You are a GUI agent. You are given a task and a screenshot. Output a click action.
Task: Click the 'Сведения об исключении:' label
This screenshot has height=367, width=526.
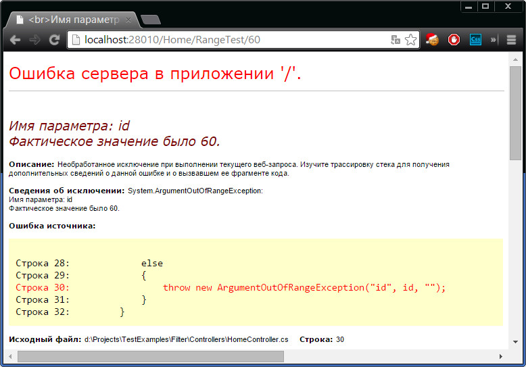(67, 191)
